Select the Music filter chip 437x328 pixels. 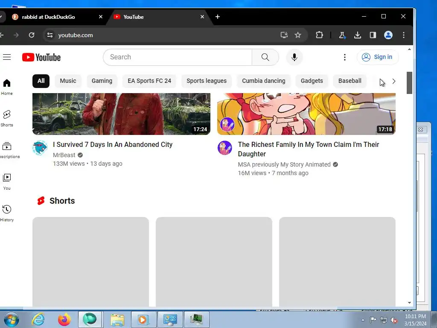pos(68,81)
